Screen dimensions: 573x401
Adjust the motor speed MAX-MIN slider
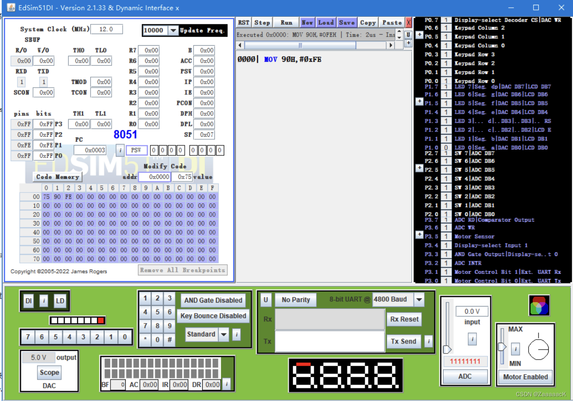coord(502,347)
